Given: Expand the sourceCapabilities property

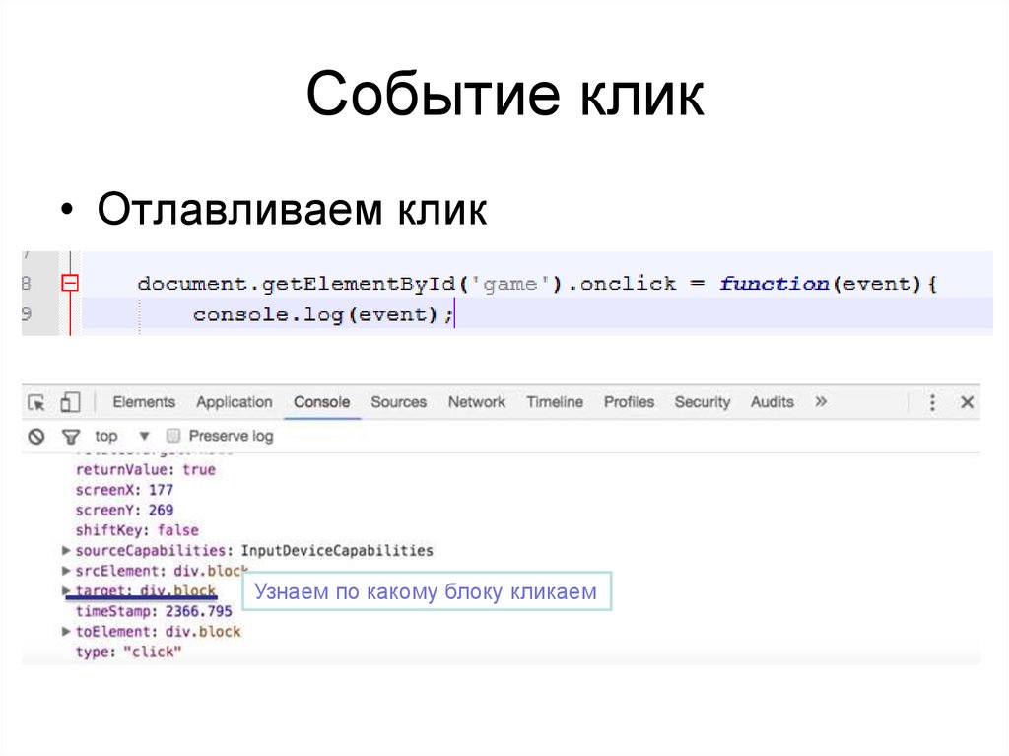Looking at the screenshot, I should coord(65,550).
